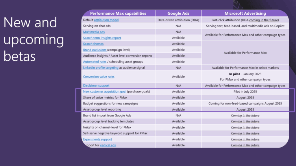The image size is (296, 166).
Task: Click the merged Available for Performance Max cell
Action: point(245,53)
